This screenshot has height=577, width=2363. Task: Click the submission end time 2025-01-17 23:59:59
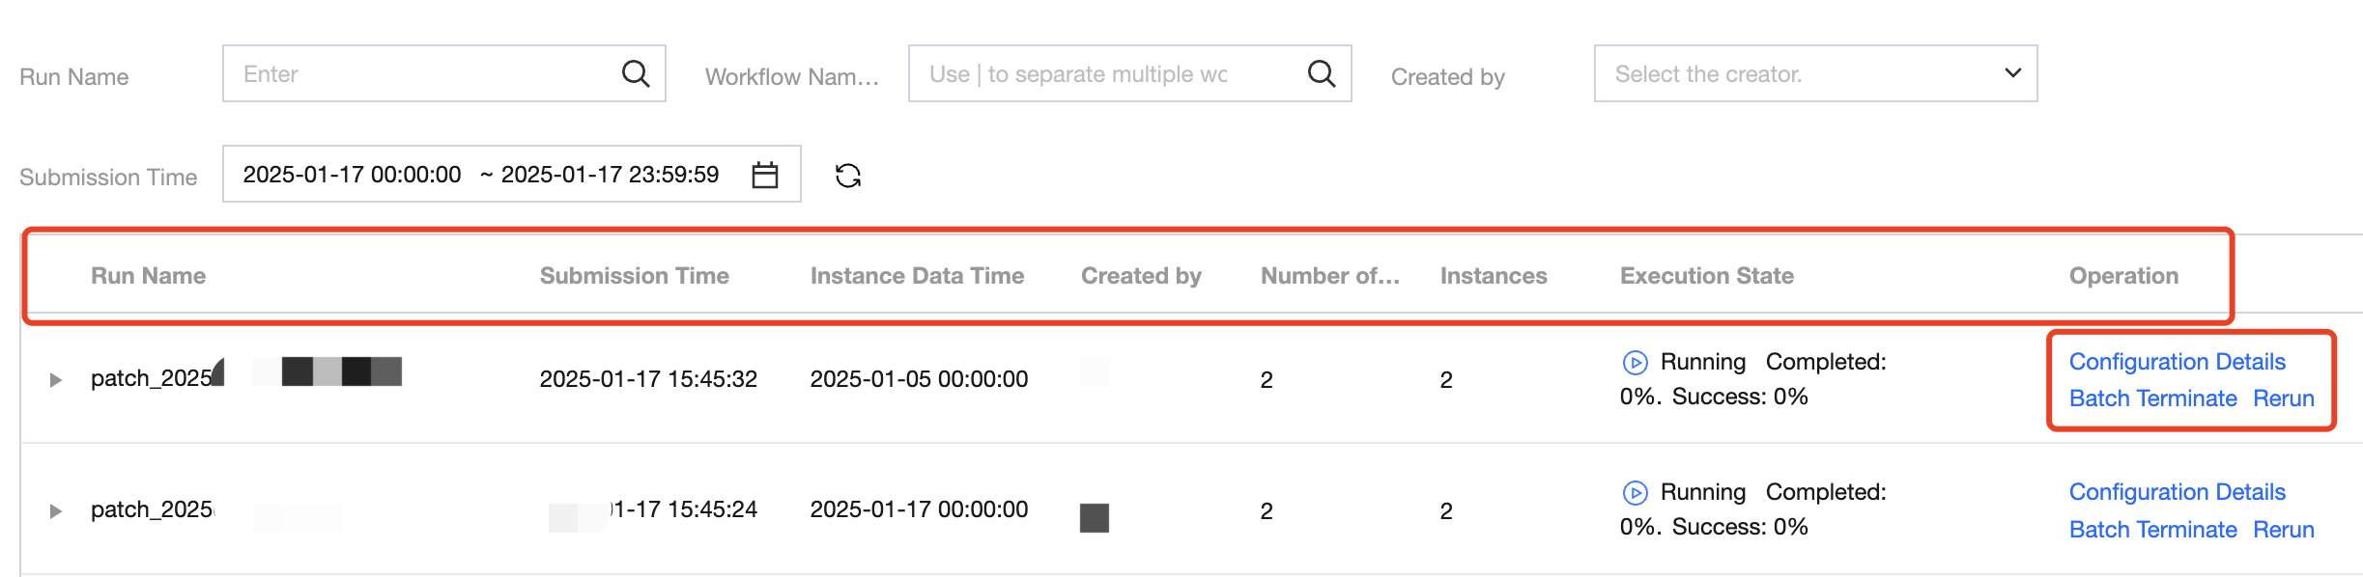pos(610,175)
